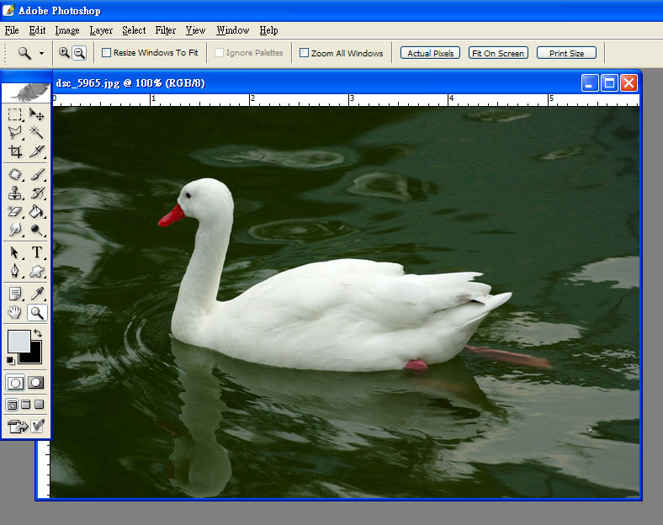This screenshot has height=525, width=663.
Task: Enable Resize Windows To Fit checkbox
Action: coord(107,53)
